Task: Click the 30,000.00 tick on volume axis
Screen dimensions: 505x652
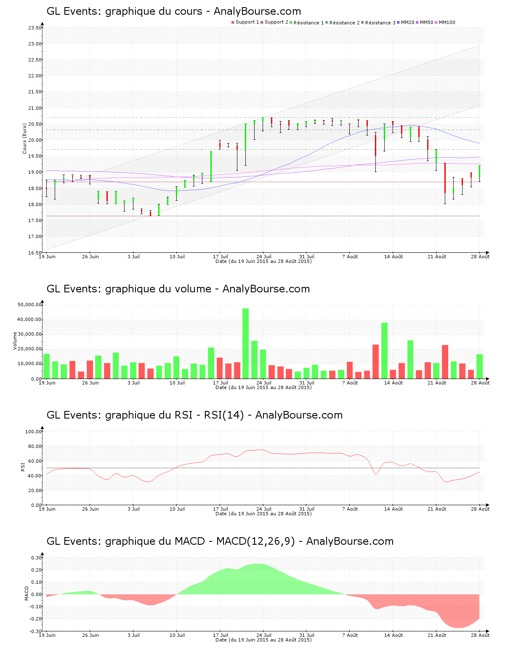Action: (x=29, y=334)
